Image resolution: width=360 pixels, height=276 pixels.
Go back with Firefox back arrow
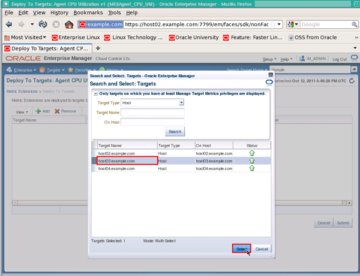(9, 24)
